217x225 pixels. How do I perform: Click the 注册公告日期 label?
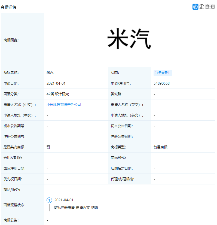pyautogui.click(x=122, y=136)
